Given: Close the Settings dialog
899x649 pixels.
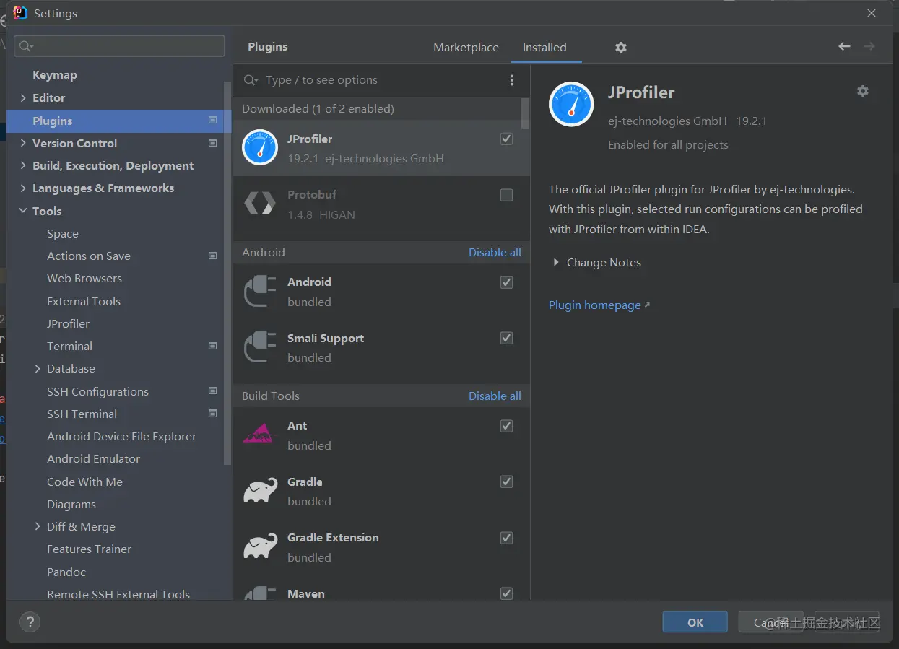Looking at the screenshot, I should click(872, 13).
